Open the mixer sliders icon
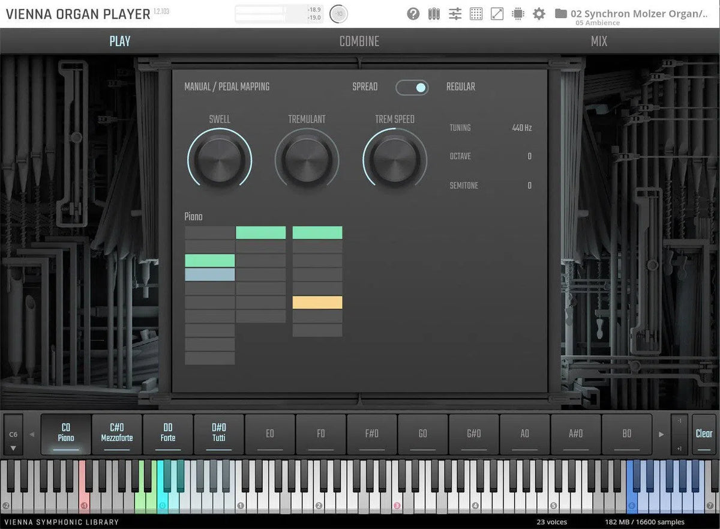 (455, 14)
